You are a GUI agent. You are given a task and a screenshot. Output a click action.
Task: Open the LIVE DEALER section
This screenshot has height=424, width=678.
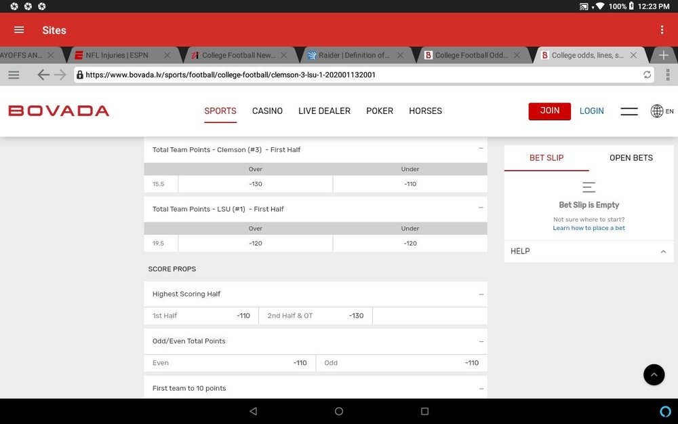coord(324,111)
